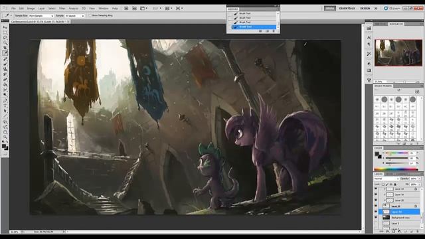Select the Gradient tool

5,84
